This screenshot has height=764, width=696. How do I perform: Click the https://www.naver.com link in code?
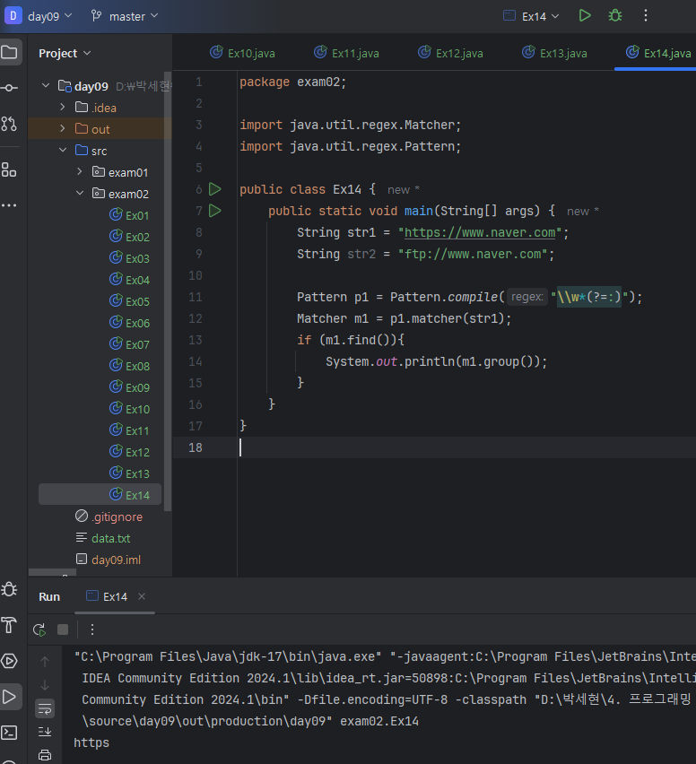482,232
